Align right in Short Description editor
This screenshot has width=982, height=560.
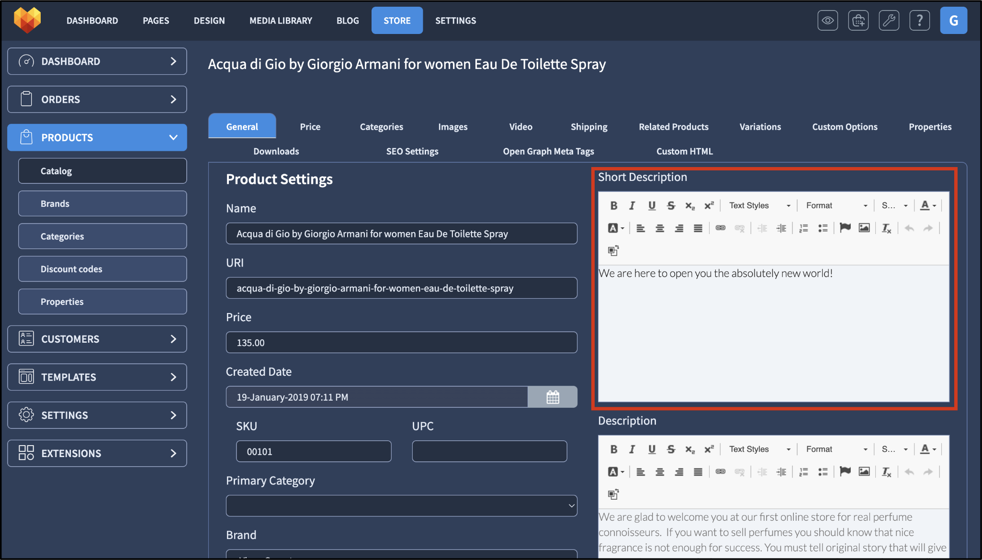pyautogui.click(x=678, y=228)
